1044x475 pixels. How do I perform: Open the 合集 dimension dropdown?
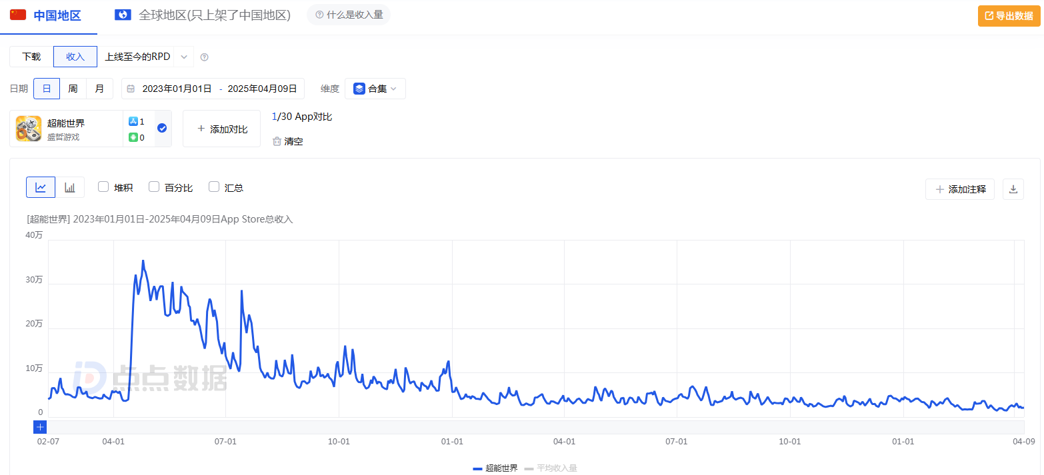(375, 89)
